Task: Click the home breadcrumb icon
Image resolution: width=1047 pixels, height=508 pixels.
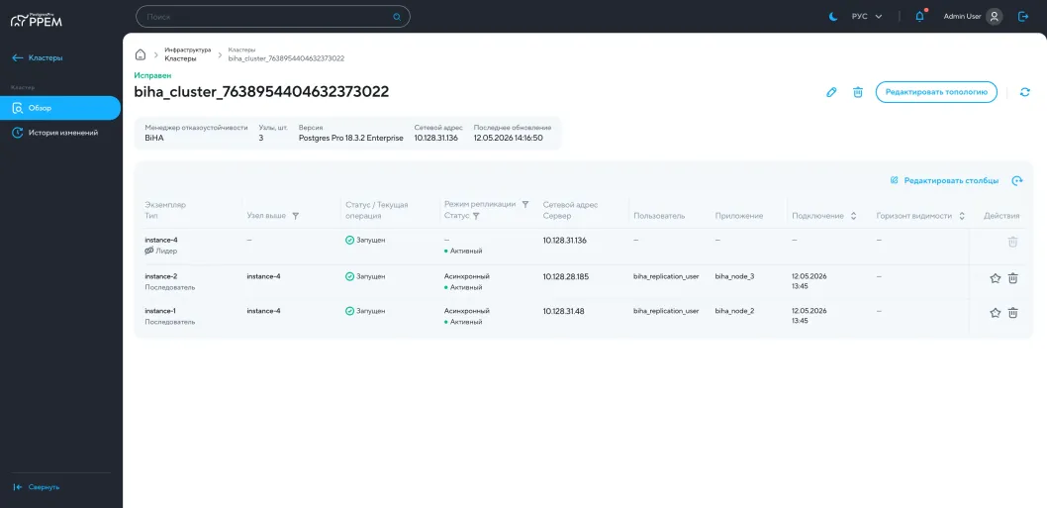Action: [141, 54]
